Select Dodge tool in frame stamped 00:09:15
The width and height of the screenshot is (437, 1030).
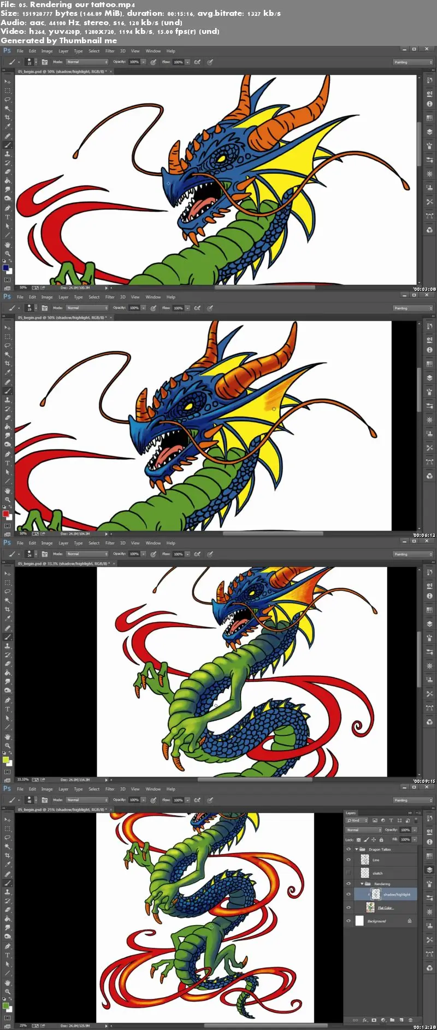point(8,691)
